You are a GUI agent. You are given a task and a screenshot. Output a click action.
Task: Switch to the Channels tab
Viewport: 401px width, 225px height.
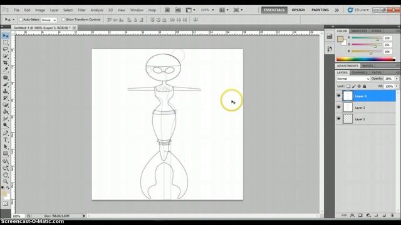click(359, 72)
